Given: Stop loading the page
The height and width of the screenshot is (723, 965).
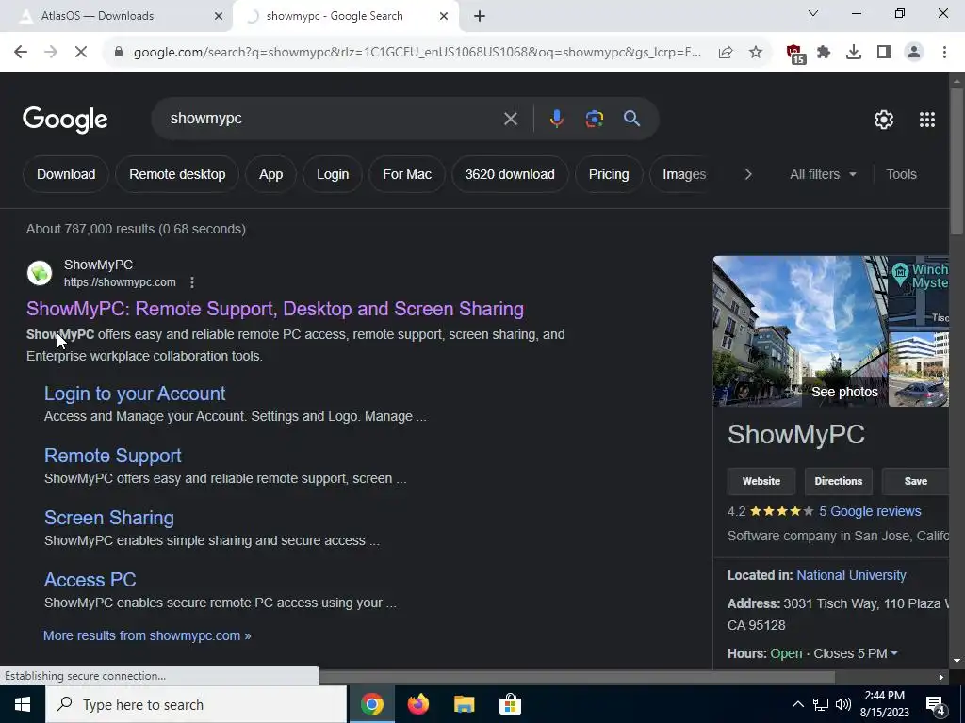Looking at the screenshot, I should (x=81, y=53).
